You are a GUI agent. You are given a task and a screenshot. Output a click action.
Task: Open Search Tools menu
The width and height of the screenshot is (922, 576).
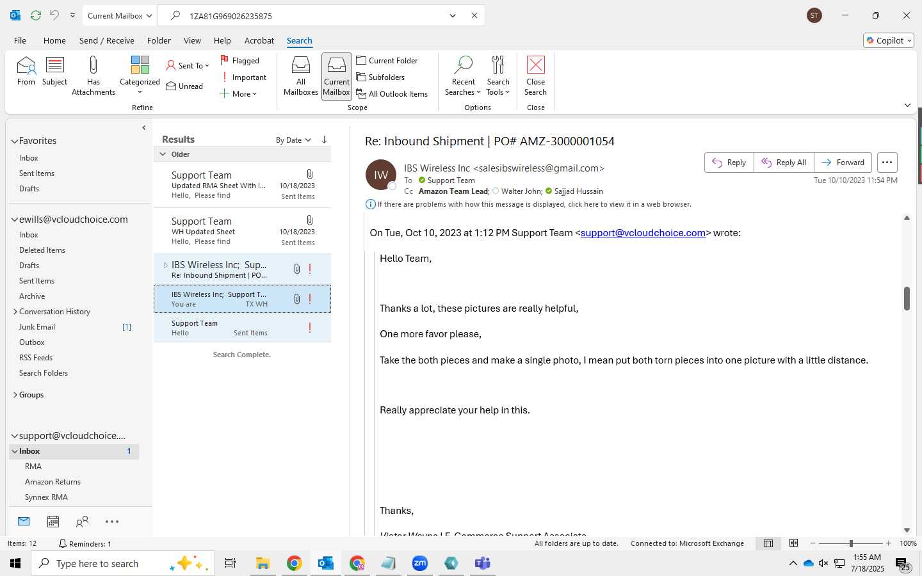(x=498, y=76)
